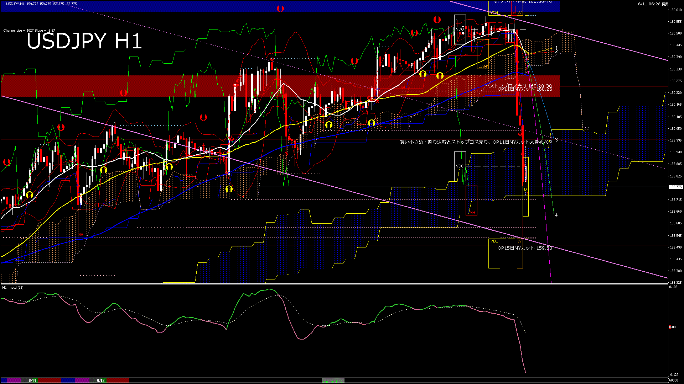This screenshot has width=684, height=384.
Task: Select the YDO level marker box
Action: [460, 30]
